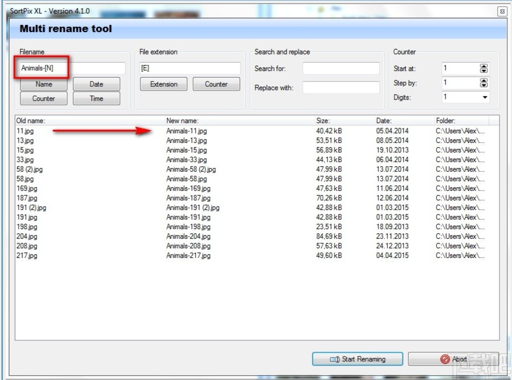The width and height of the screenshot is (512, 380).
Task: Insert Counter placeholder in Filename section
Action: point(44,99)
